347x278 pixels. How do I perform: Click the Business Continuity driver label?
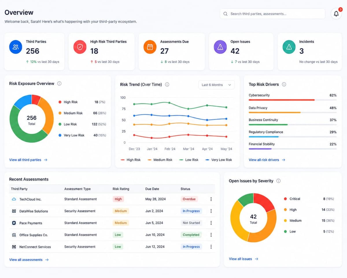pyautogui.click(x=263, y=120)
